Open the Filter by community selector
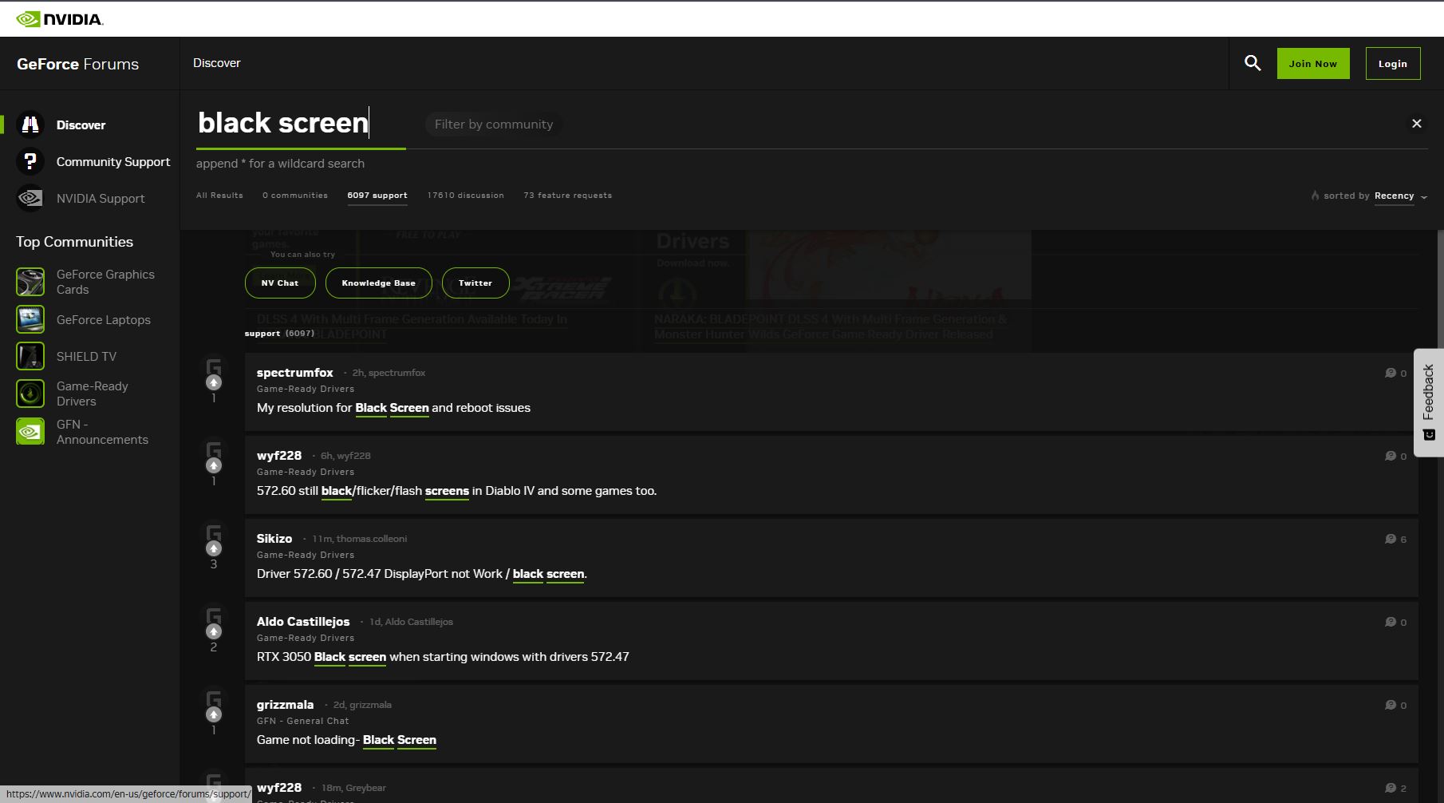 click(494, 125)
